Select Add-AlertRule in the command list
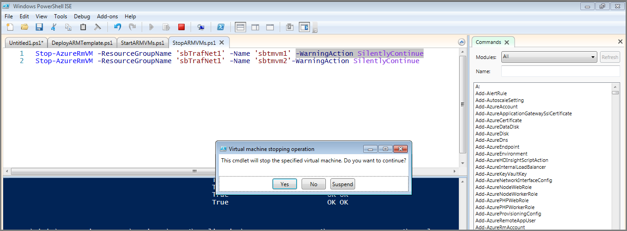627x231 pixels. [491, 93]
